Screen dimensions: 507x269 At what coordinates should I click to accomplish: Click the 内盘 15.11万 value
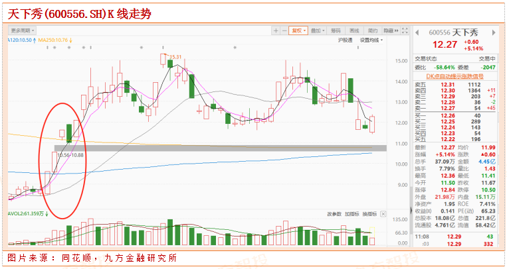click(485, 197)
